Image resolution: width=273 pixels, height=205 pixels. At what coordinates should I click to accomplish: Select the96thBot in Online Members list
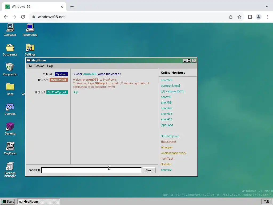click(x=168, y=142)
